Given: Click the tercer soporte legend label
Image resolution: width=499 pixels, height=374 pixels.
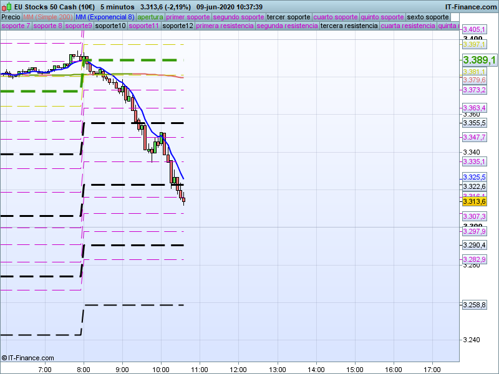Looking at the screenshot, I should [x=288, y=17].
